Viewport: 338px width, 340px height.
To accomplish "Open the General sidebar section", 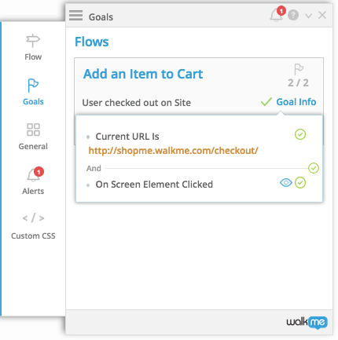I will point(33,137).
